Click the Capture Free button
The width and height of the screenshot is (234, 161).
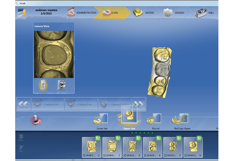point(81,104)
